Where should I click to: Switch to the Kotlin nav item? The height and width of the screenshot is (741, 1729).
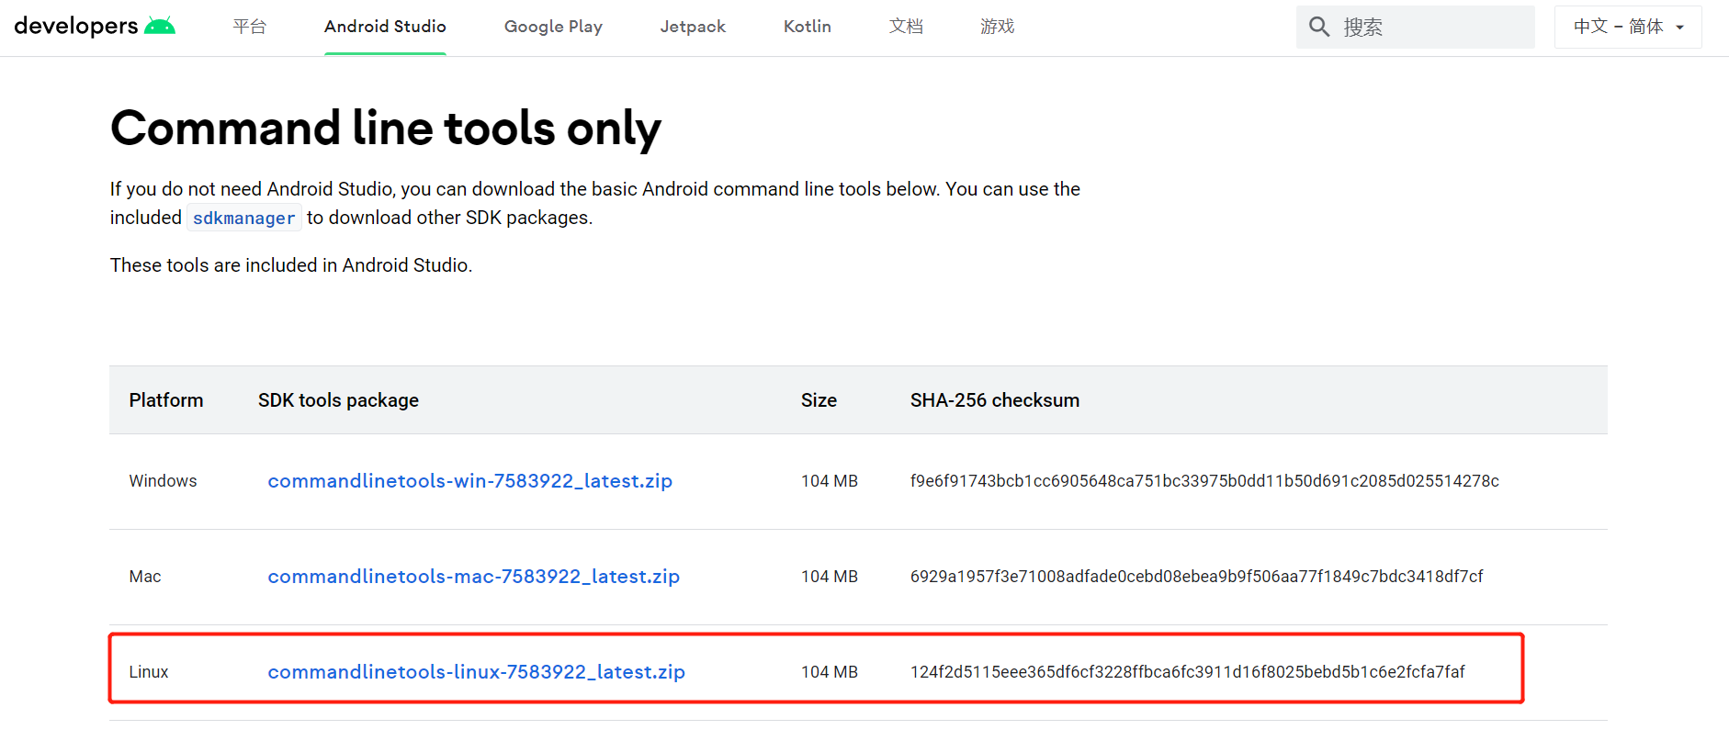[807, 27]
